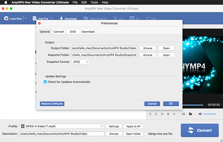This screenshot has width=223, height=142.
Task: Open the Edit menu in the menu bar
Action: click(84, 2)
